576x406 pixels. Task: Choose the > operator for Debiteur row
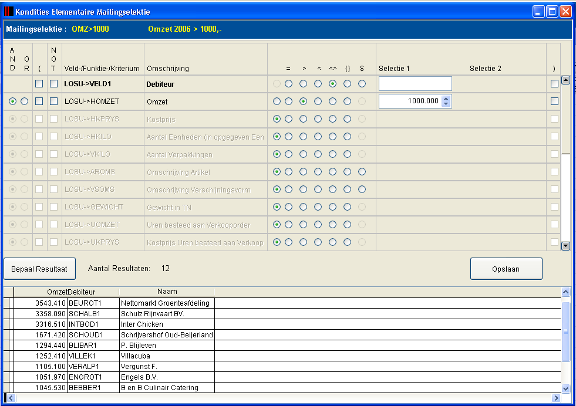click(x=303, y=84)
